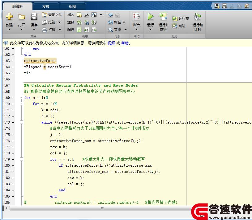252x220 pixels.
Task: Click the fx insert function icon
Action: (87, 15)
